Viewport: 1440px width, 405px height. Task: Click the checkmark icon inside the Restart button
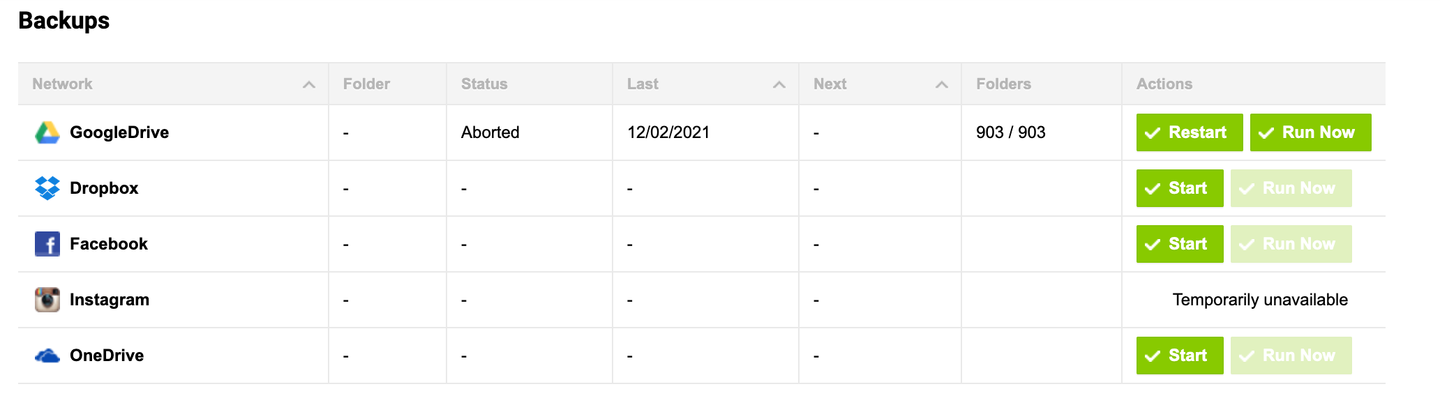tap(1153, 132)
